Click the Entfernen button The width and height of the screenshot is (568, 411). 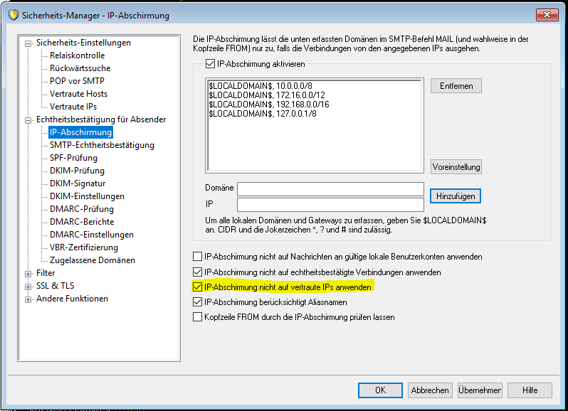tap(456, 85)
